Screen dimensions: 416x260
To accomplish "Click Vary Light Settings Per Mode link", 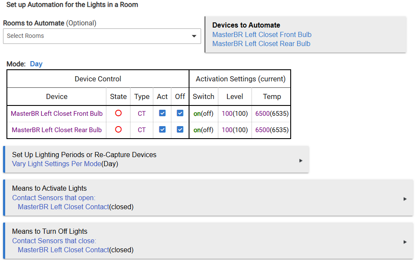I will tap(56, 164).
